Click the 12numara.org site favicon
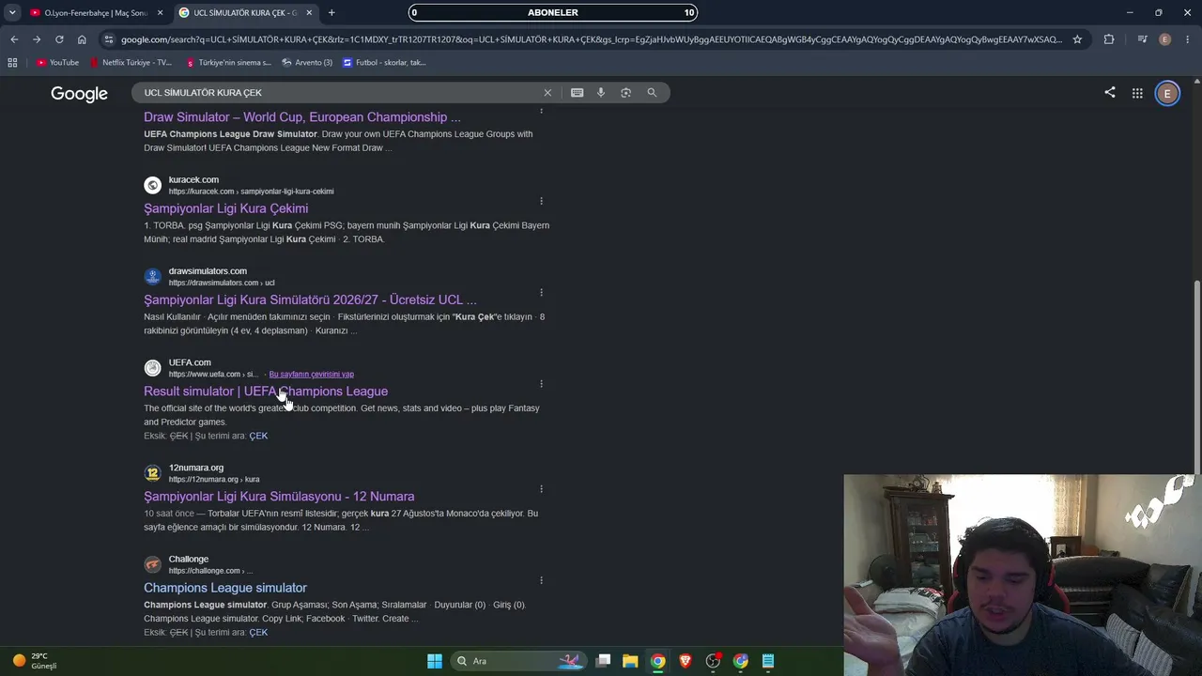Image resolution: width=1202 pixels, height=676 pixels. 152,473
